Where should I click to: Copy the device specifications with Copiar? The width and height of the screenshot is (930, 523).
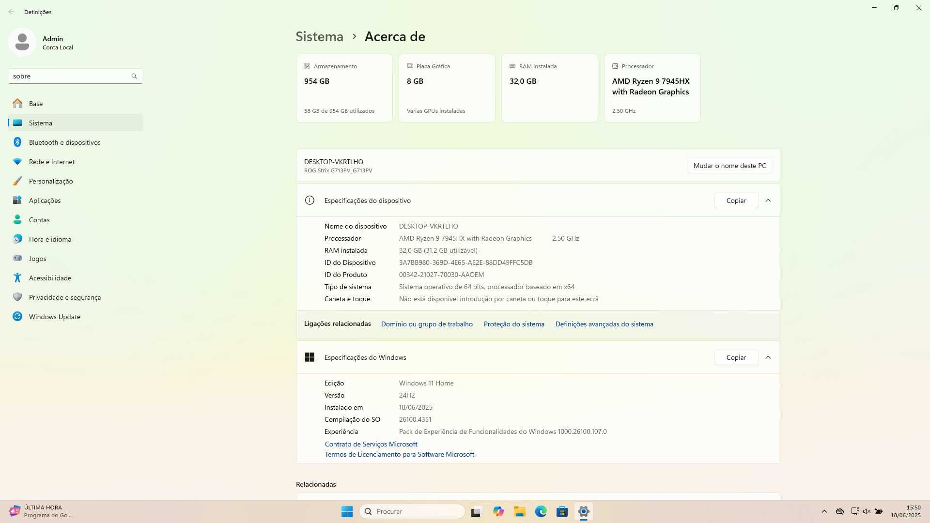click(x=736, y=200)
